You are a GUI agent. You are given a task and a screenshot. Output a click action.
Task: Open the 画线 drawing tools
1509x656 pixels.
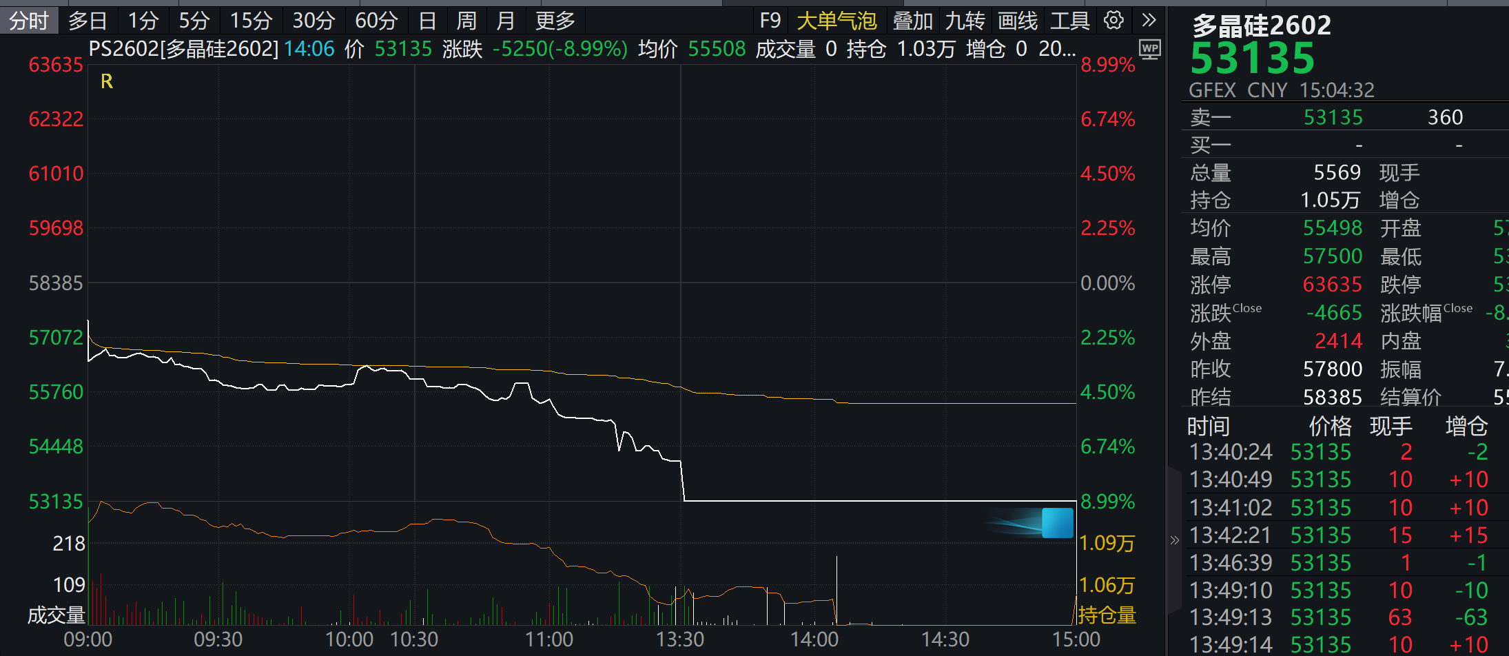(1017, 21)
